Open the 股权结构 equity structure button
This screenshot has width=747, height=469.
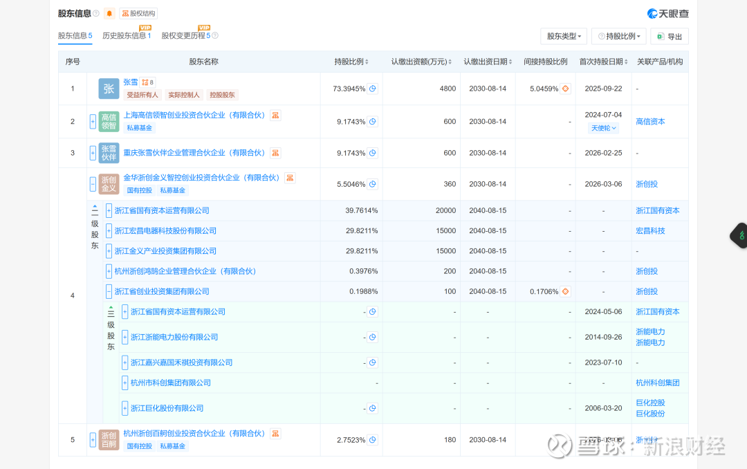138,13
